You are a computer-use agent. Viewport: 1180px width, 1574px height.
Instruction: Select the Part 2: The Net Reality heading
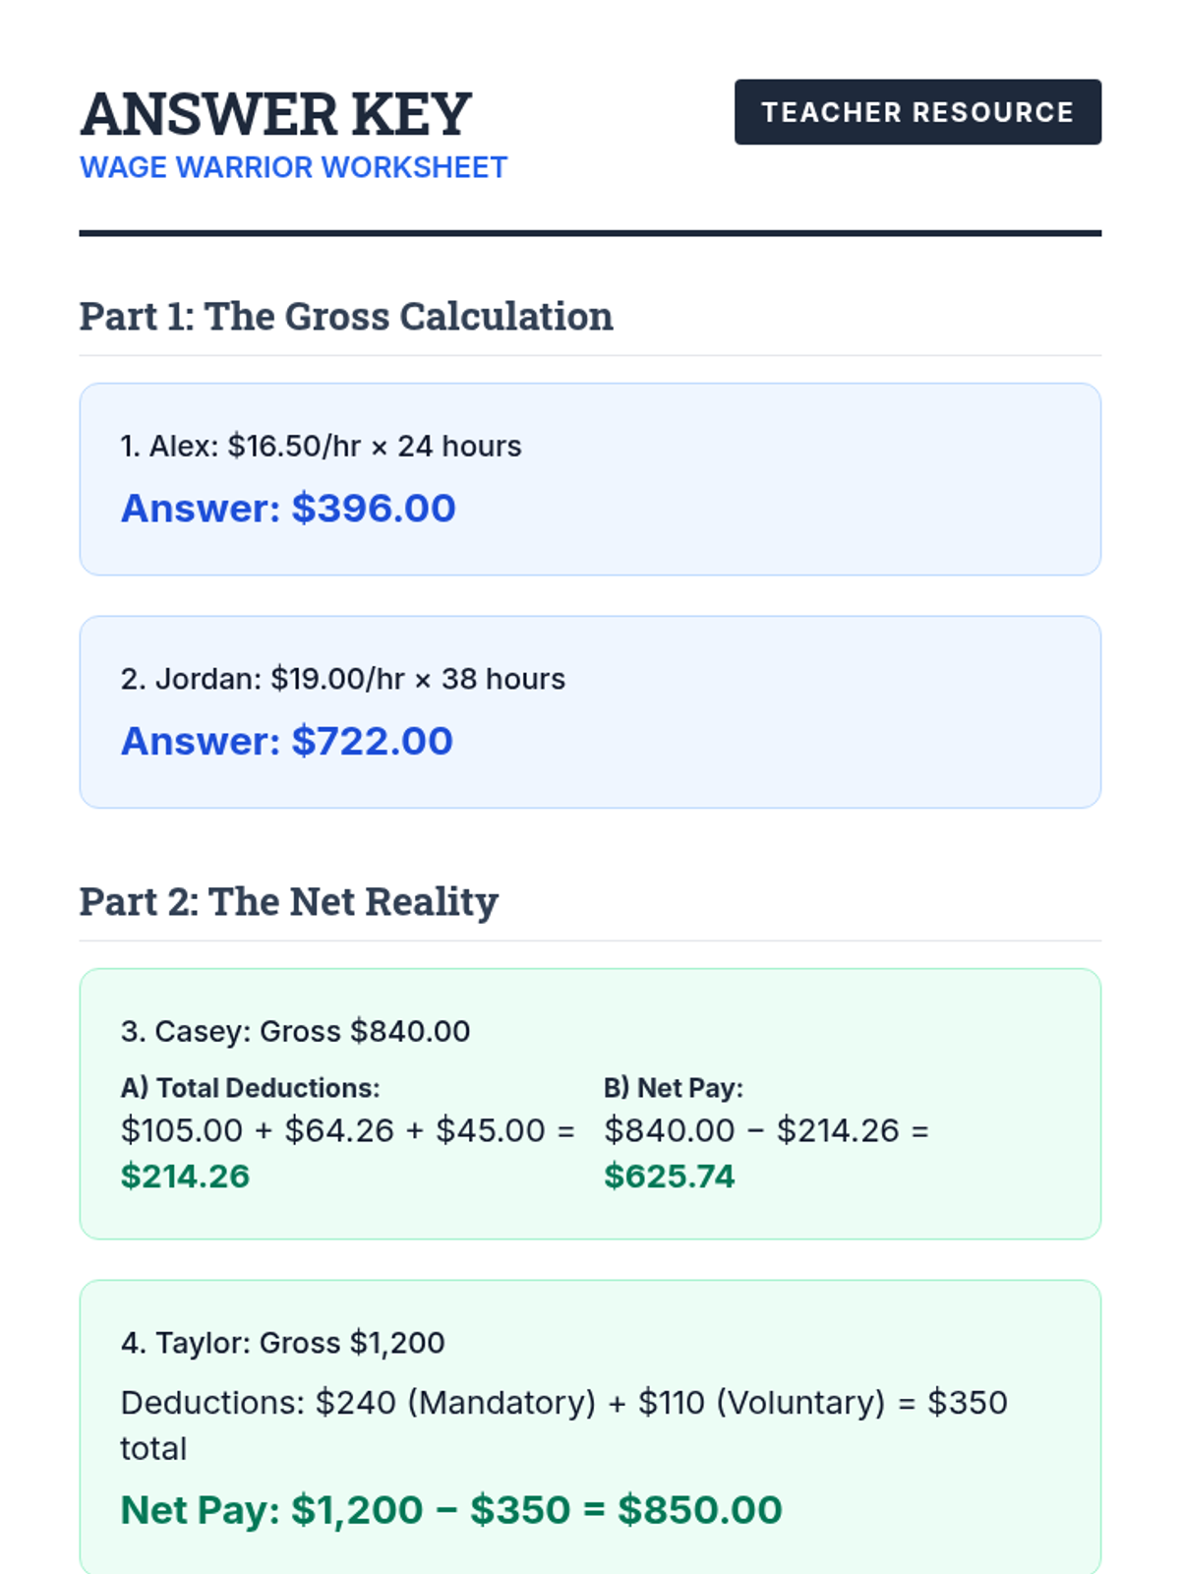pos(288,902)
